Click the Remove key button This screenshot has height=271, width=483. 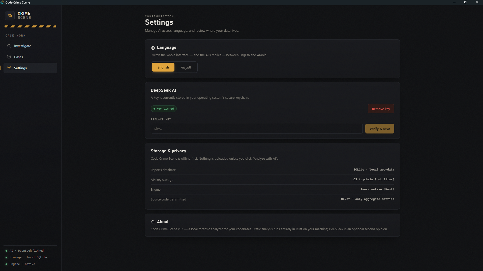click(381, 109)
